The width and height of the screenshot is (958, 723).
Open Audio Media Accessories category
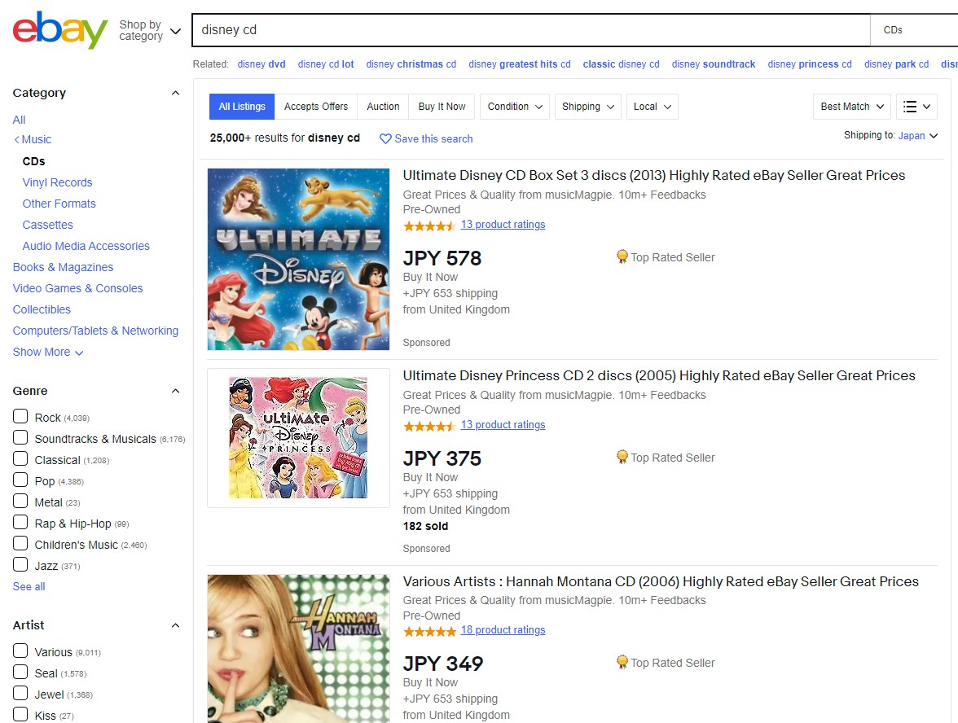[x=86, y=246]
